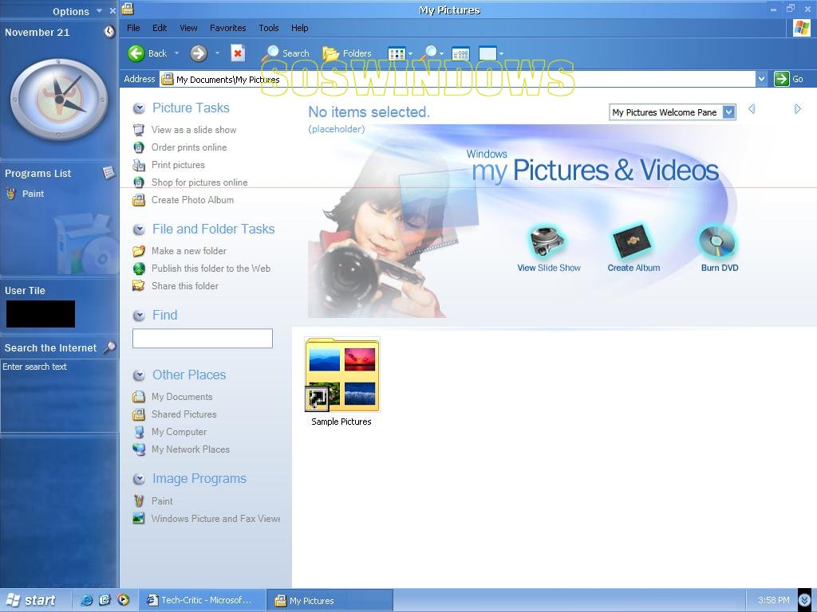Click the magnifier zoom toolbar icon
Viewport: 817px width, 612px height.
430,53
